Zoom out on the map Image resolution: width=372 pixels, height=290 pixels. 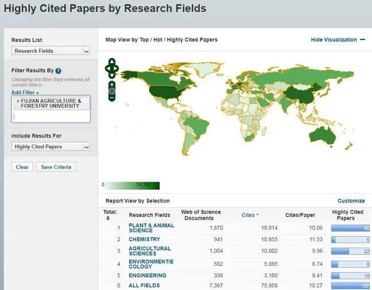click(112, 97)
